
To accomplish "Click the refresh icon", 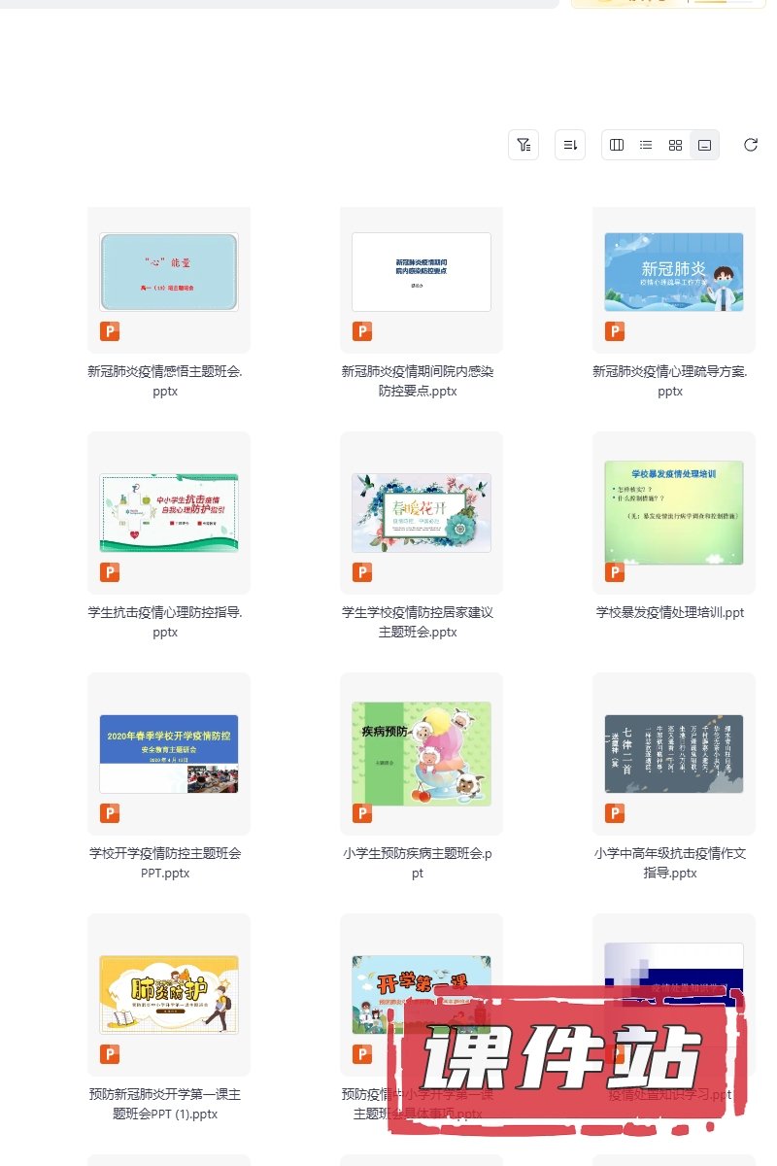I will click(751, 145).
